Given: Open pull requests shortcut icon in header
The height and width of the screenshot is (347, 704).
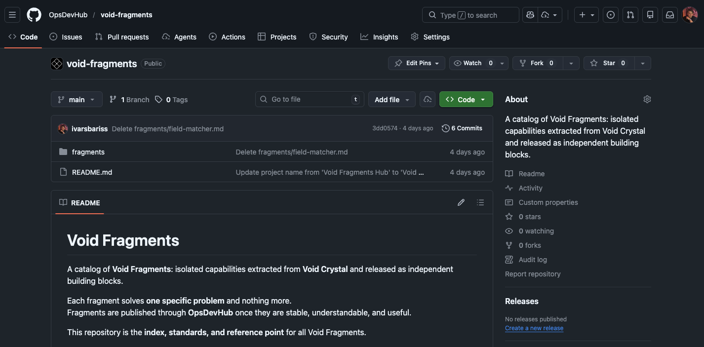Looking at the screenshot, I should point(630,15).
